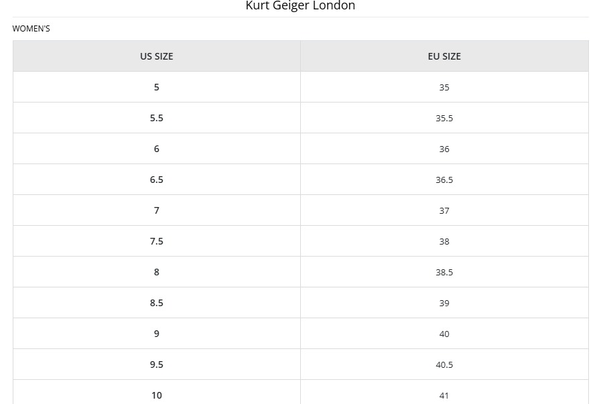Click EU size 37 in table
This screenshot has height=404, width=601.
(x=444, y=210)
